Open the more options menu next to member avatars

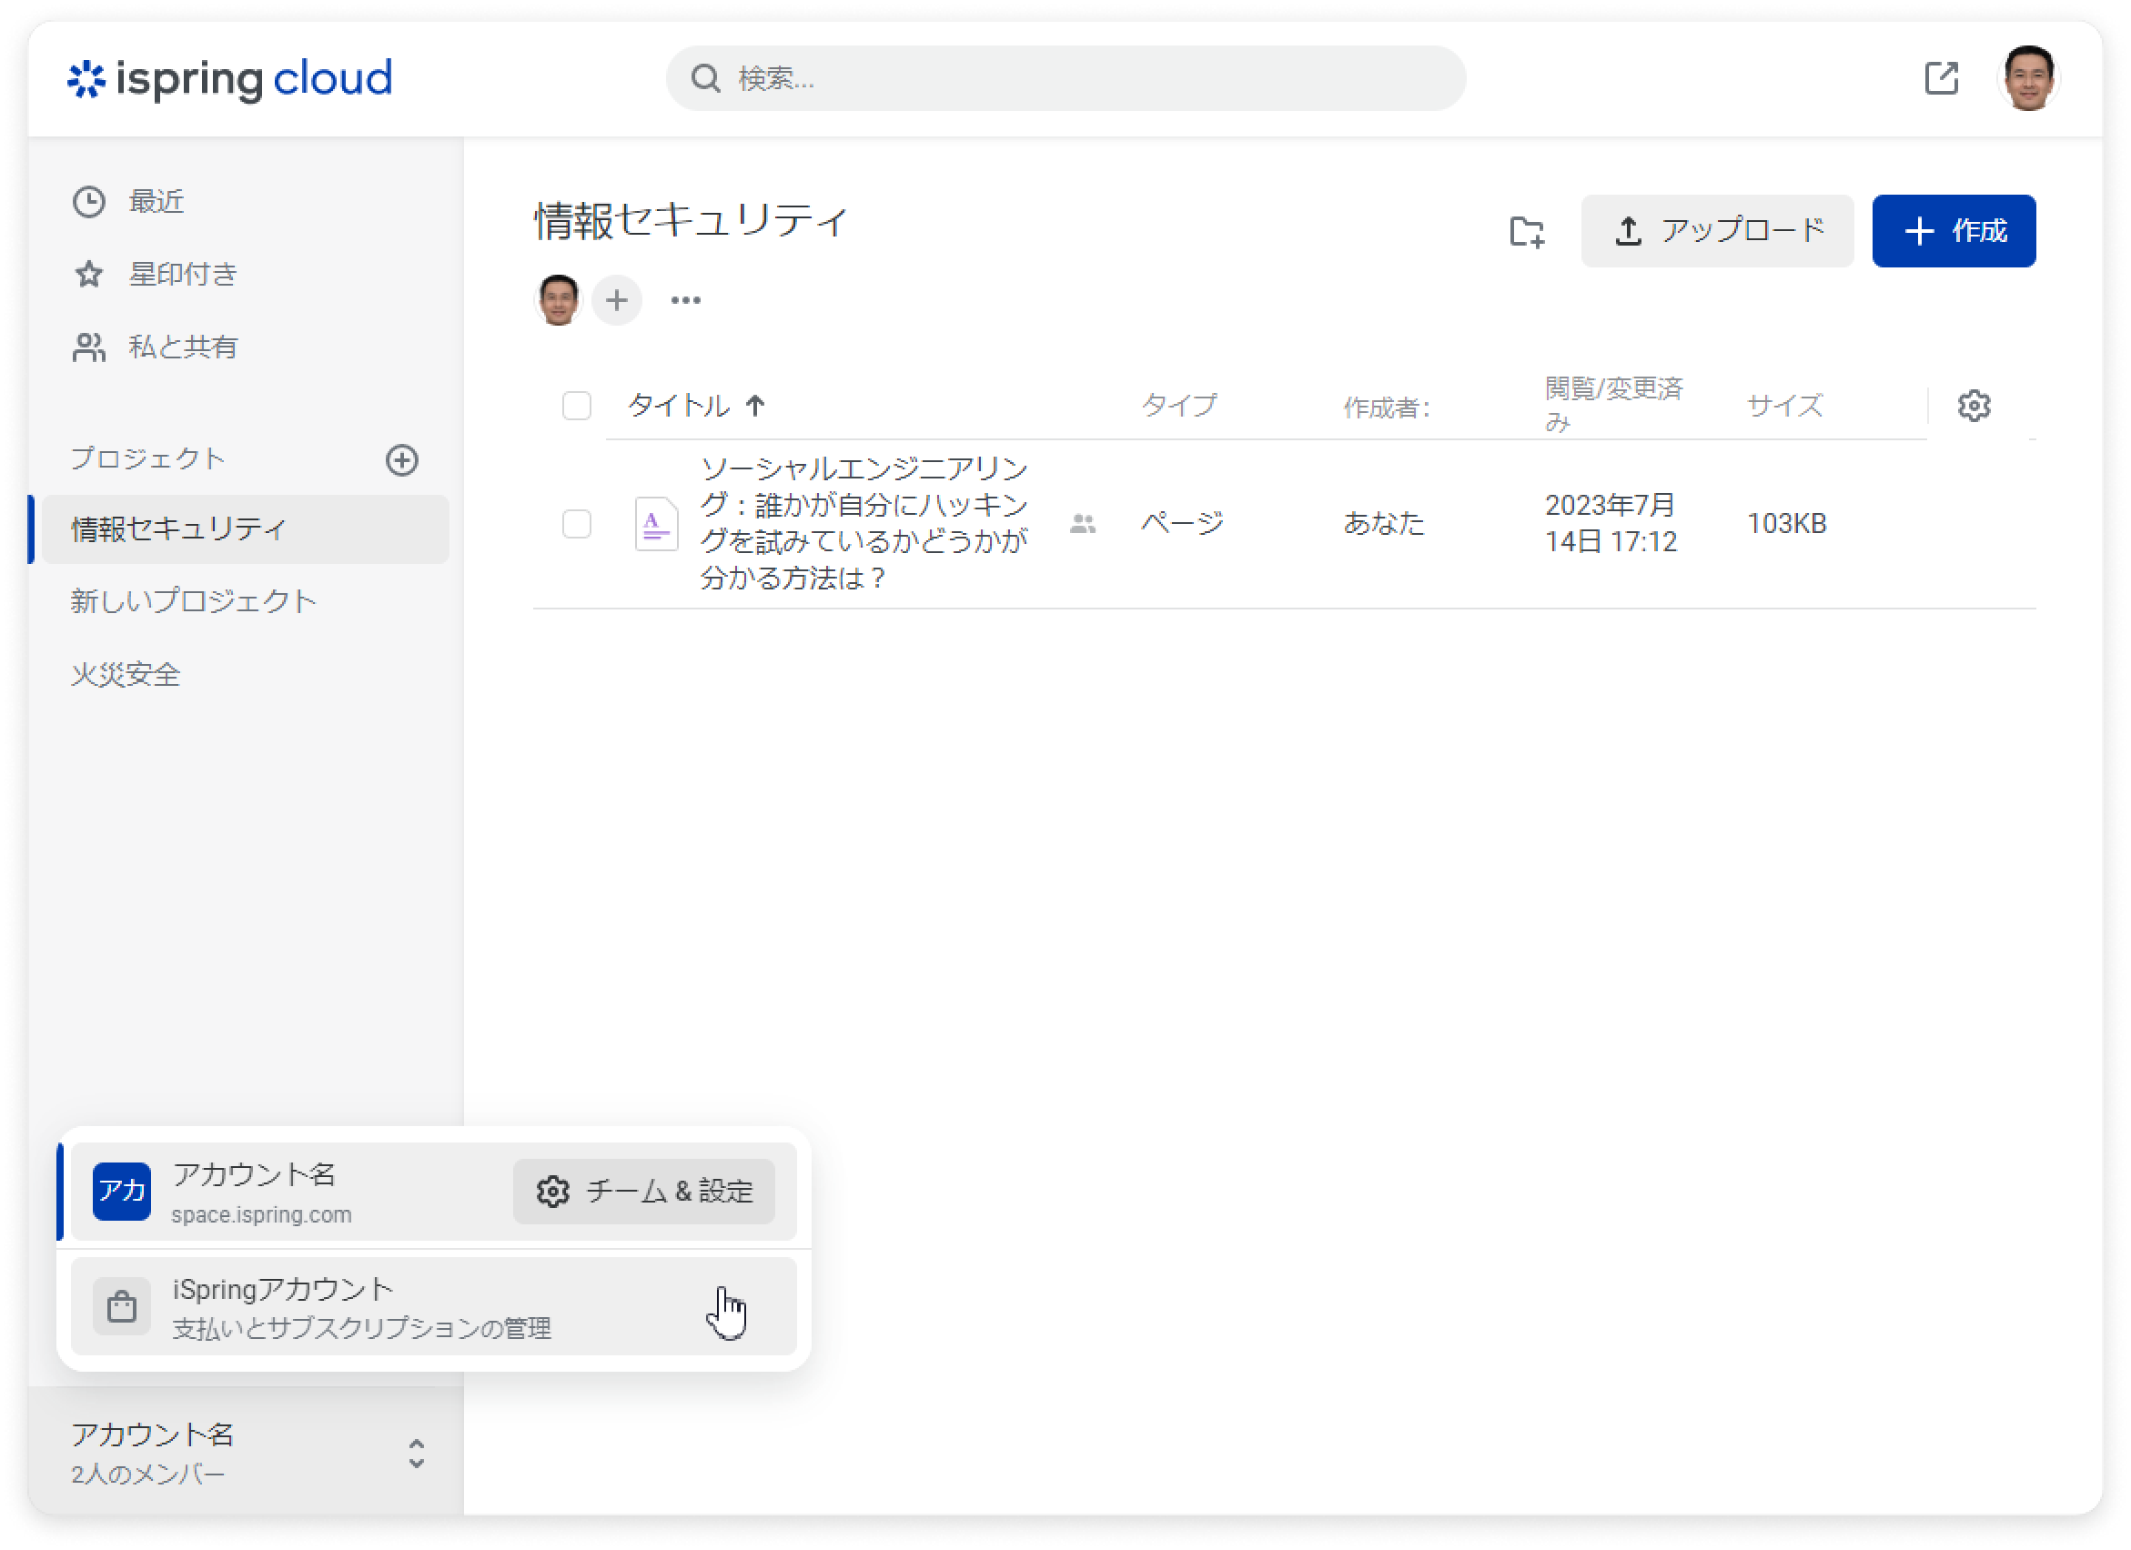(685, 299)
